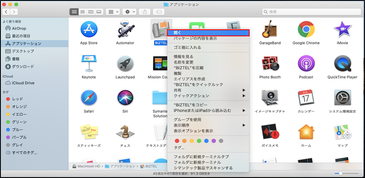The height and width of the screenshot is (178, 365).
Task: Filter by レッド tag in sidebar
Action: click(34, 99)
